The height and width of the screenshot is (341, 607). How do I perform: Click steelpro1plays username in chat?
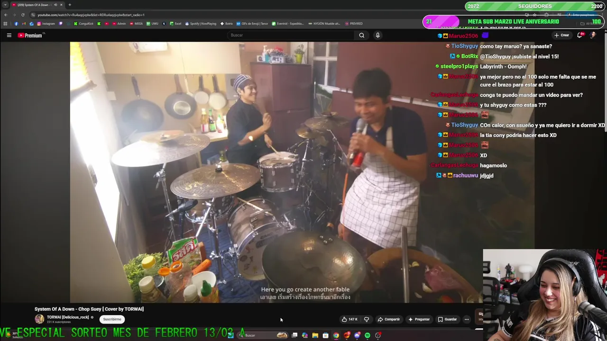(x=459, y=66)
